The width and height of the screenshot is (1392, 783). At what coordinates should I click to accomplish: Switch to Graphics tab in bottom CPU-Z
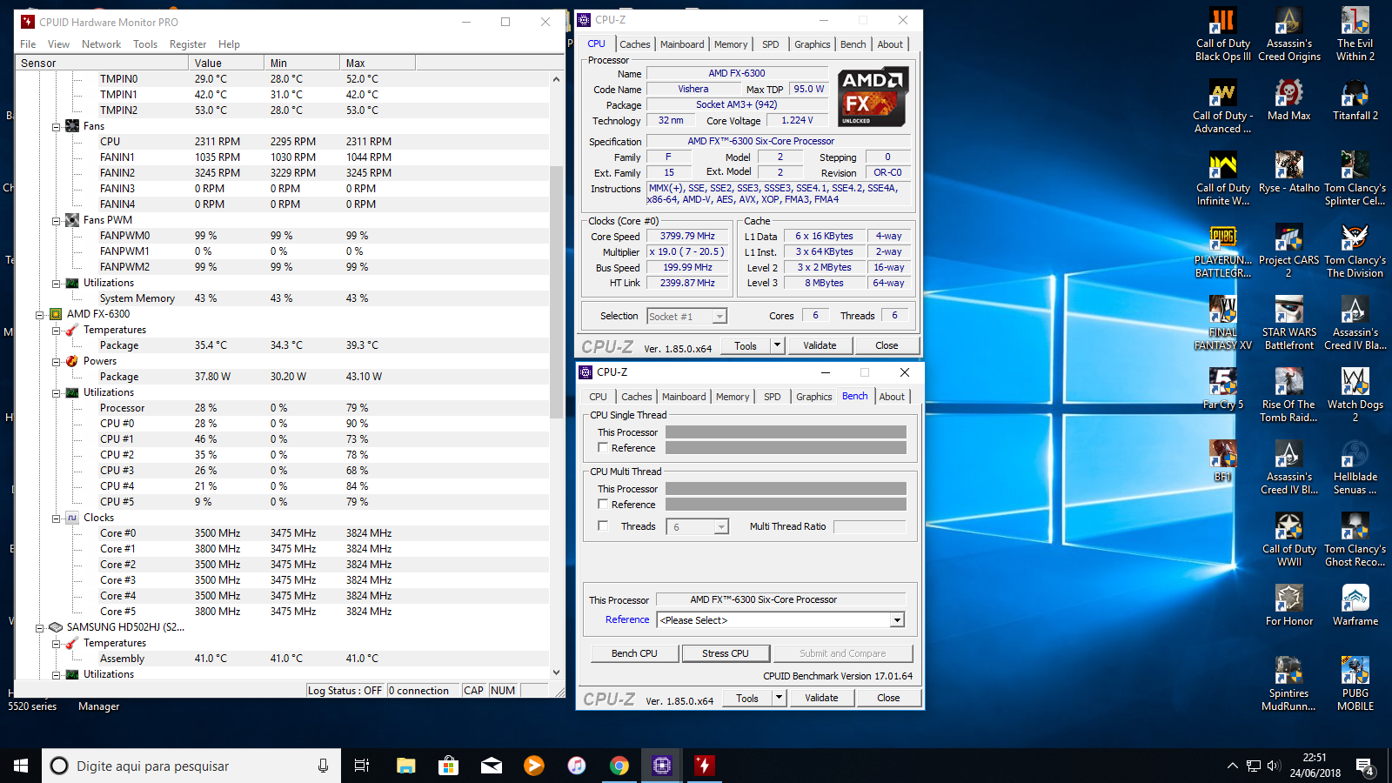click(x=814, y=397)
